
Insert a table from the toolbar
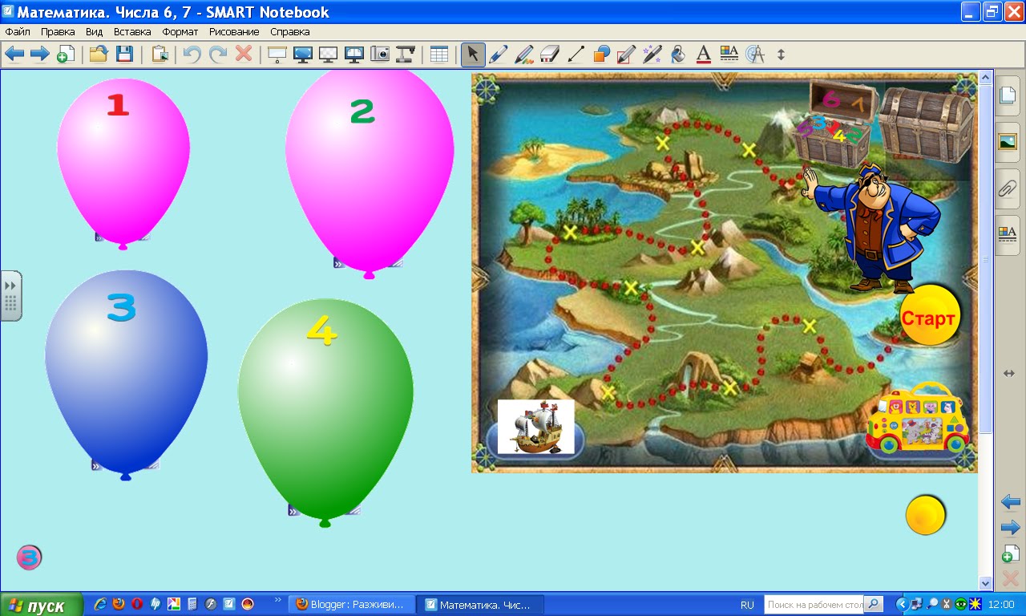coord(438,54)
